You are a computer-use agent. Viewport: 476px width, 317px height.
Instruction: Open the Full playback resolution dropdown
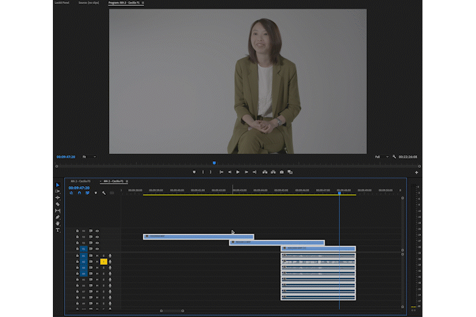tap(381, 157)
